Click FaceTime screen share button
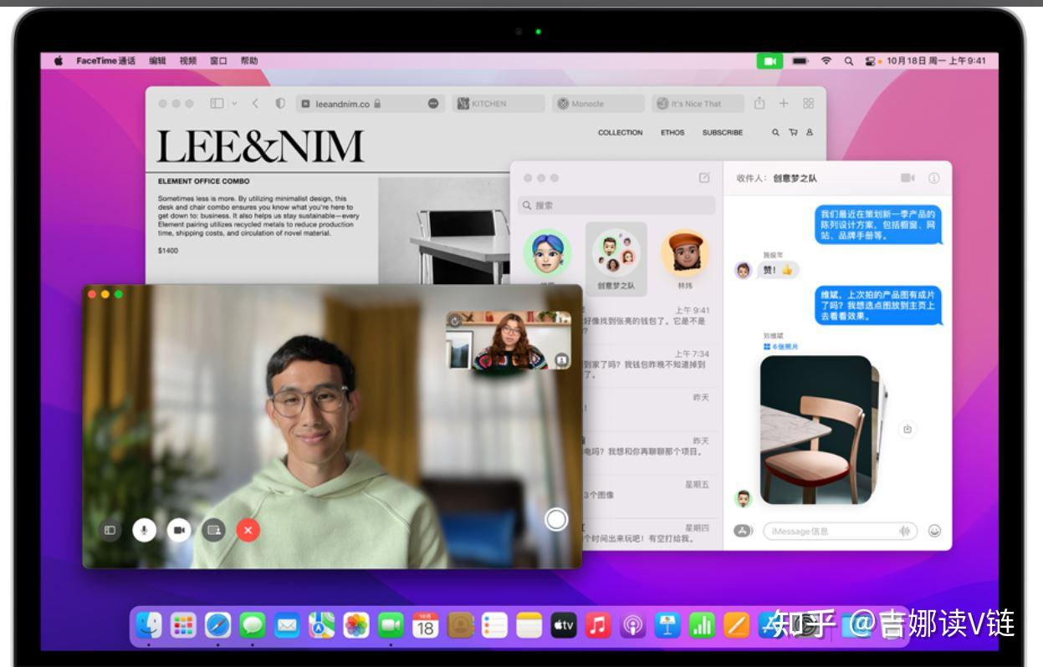The width and height of the screenshot is (1043, 667). 214,530
